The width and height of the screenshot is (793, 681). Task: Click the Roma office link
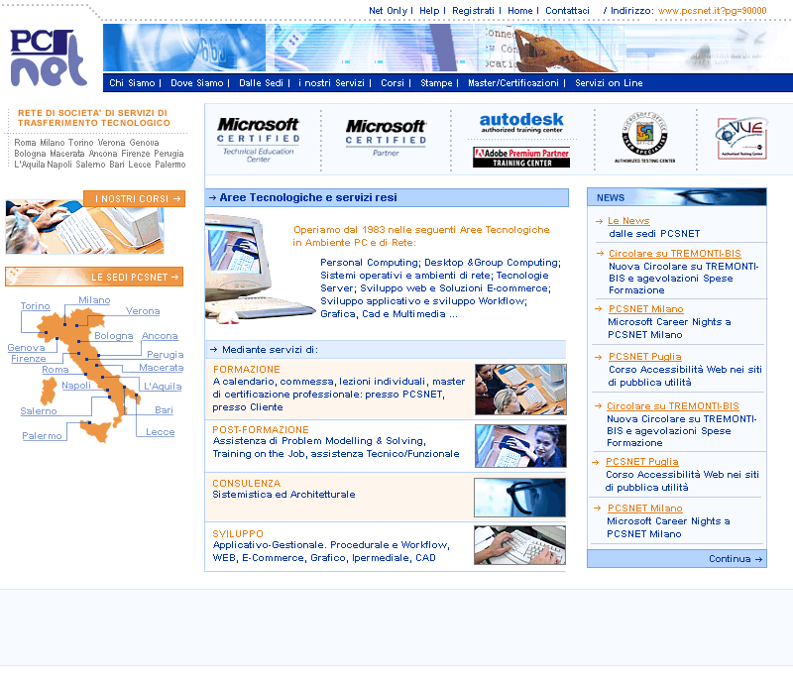56,370
